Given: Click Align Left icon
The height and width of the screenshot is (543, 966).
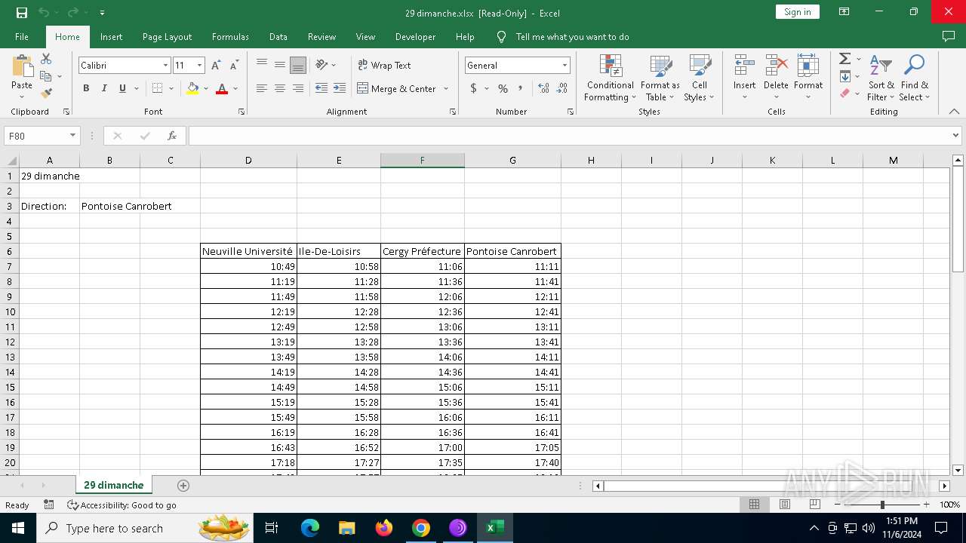Looking at the screenshot, I should coord(262,88).
